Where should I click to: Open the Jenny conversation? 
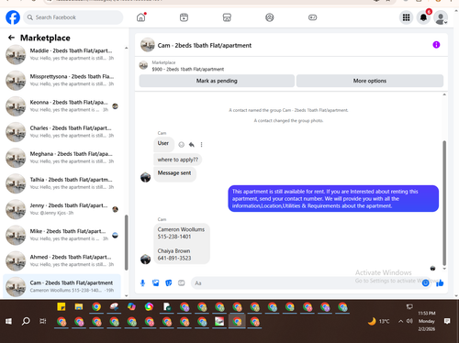pyautogui.click(x=62, y=209)
